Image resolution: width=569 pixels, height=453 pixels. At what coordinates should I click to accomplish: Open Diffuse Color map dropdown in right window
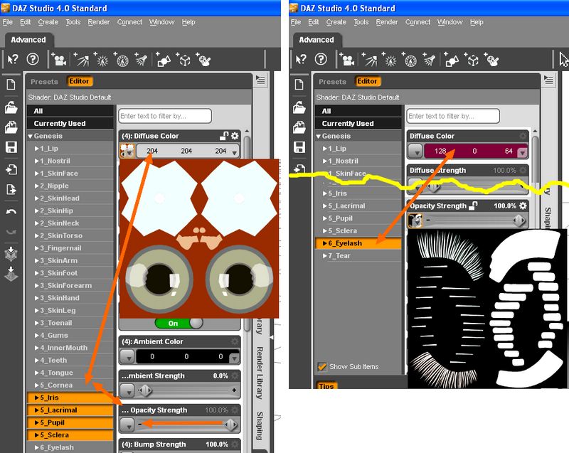tap(415, 151)
